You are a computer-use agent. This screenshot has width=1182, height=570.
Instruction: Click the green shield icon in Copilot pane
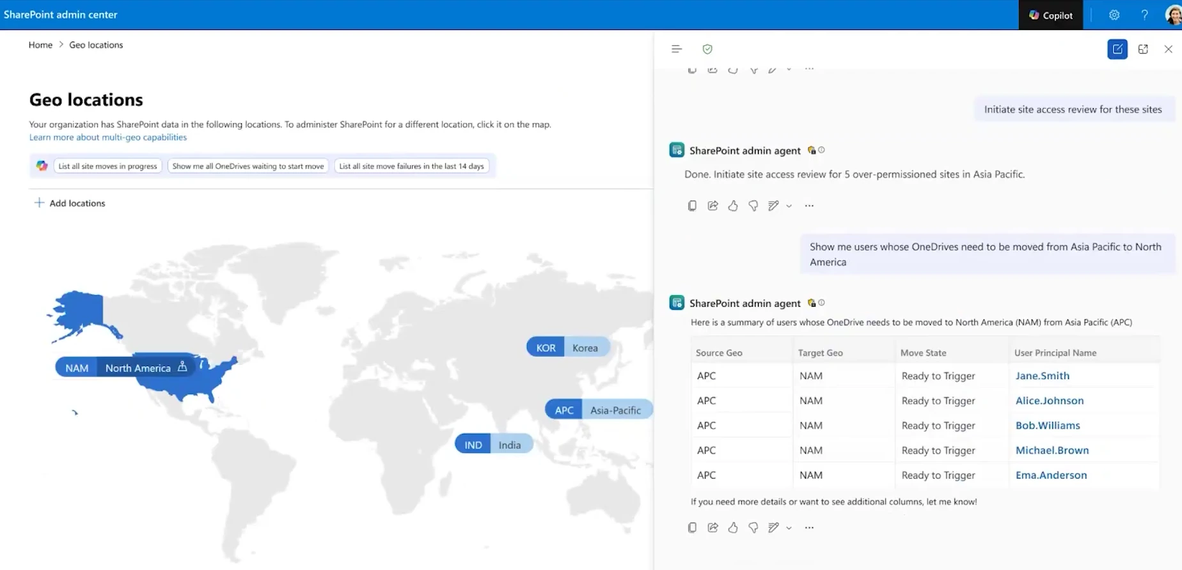tap(707, 49)
